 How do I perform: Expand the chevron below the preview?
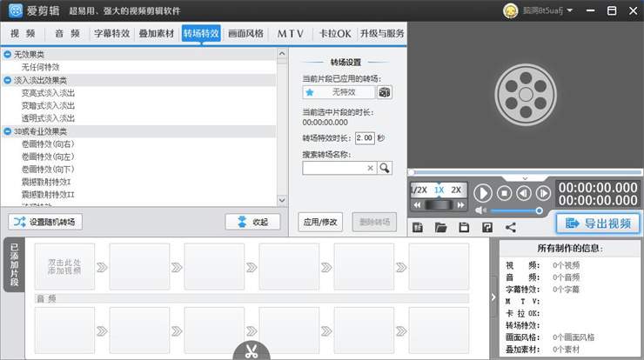coord(525,178)
